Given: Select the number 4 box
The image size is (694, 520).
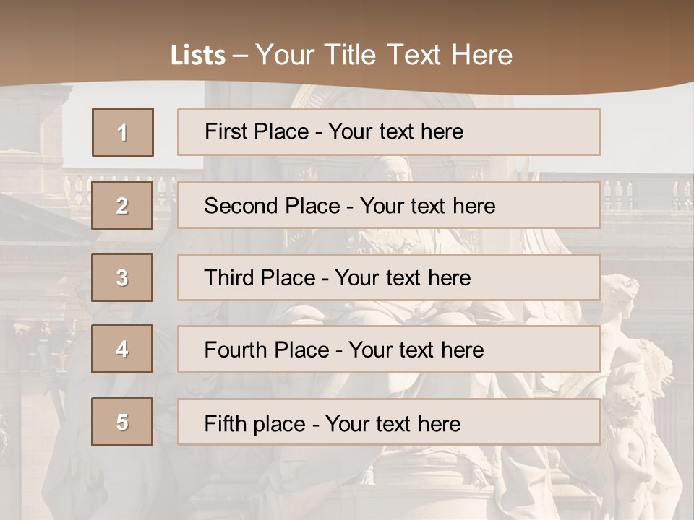Looking at the screenshot, I should [122, 349].
